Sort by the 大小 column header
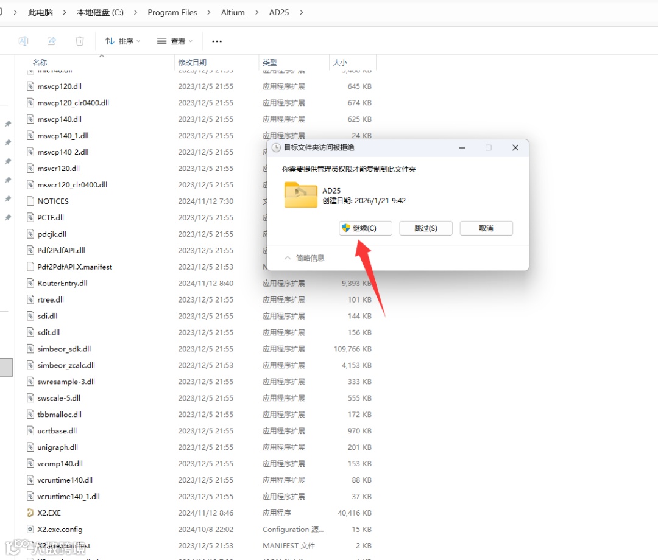This screenshot has height=560, width=658. (x=340, y=62)
